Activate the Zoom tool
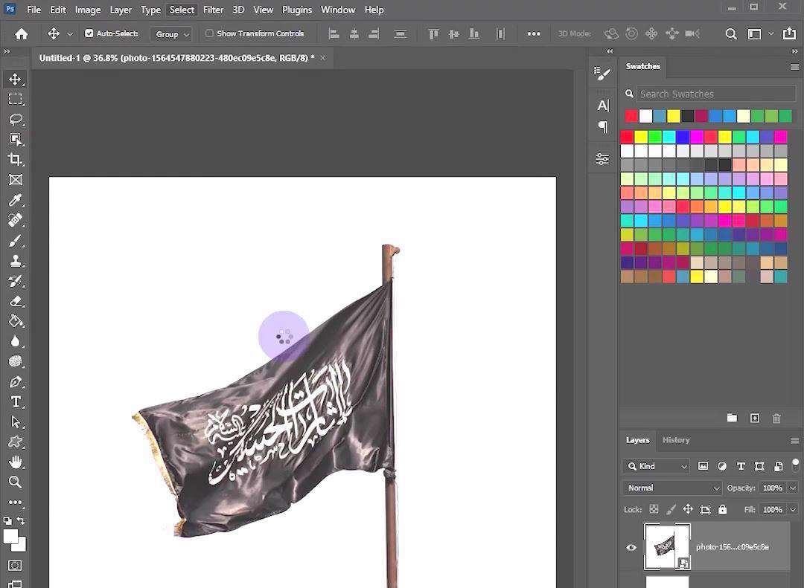Screen dimensions: 804x588 click(x=15, y=482)
